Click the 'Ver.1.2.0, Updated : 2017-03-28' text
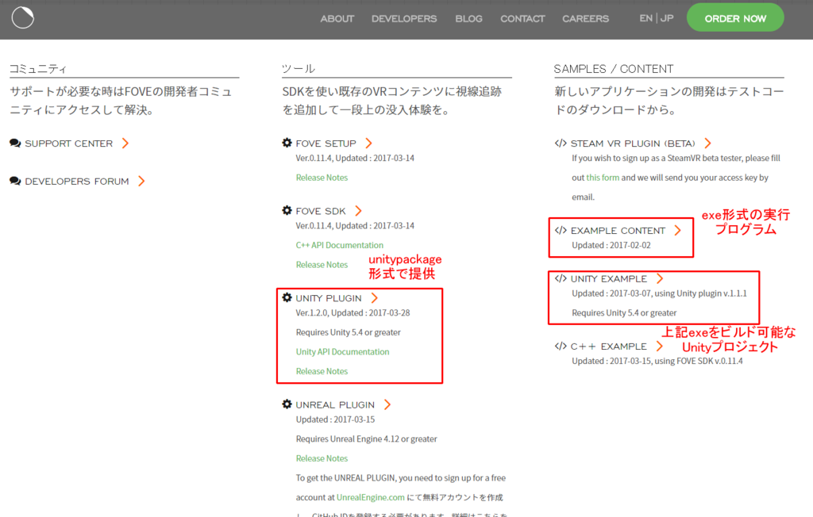This screenshot has height=517, width=813. click(x=353, y=313)
